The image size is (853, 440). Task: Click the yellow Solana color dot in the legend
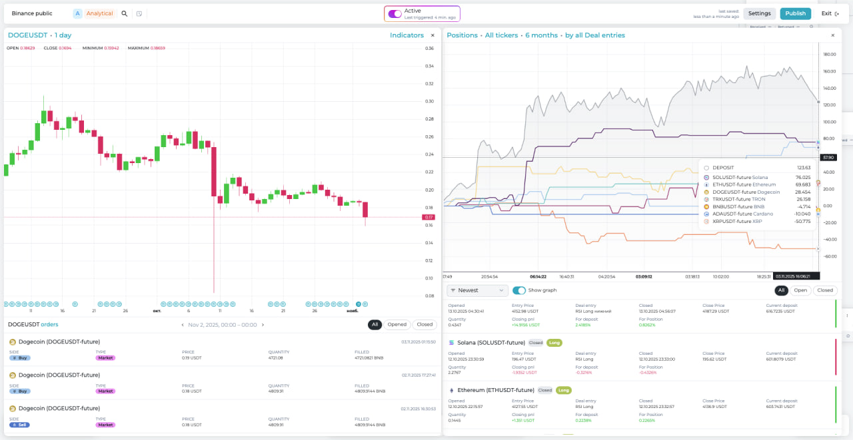707,177
